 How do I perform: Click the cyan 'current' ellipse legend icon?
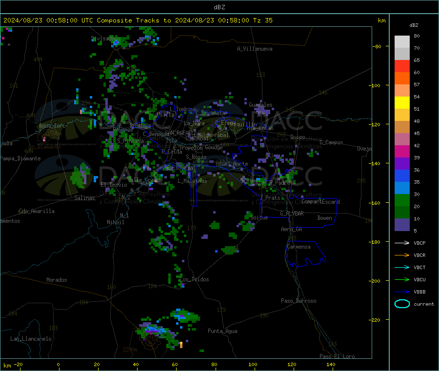pyautogui.click(x=402, y=304)
